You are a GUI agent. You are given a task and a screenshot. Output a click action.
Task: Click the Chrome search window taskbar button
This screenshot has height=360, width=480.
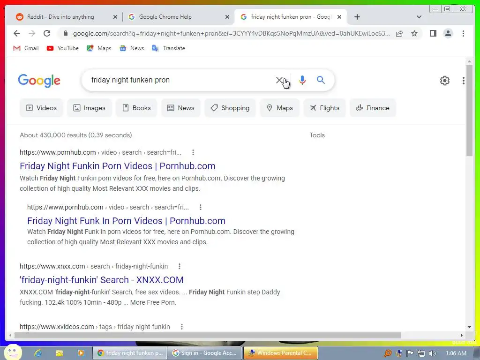130,353
